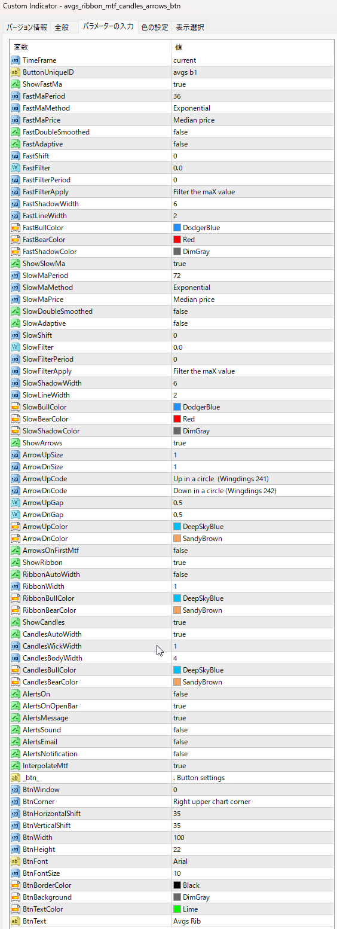Click the 値 column header
This screenshot has height=929, width=337.
pos(252,47)
